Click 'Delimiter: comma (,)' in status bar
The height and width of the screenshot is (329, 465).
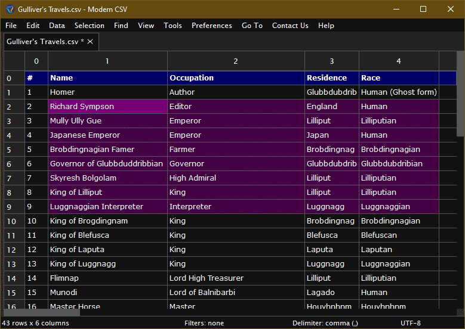[325, 323]
